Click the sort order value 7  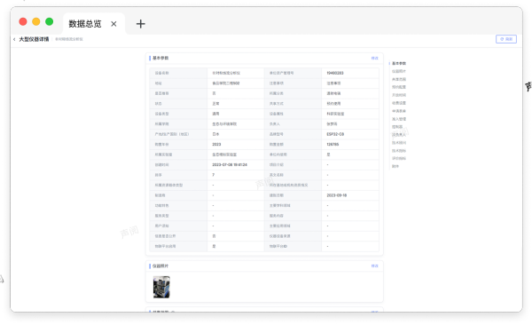pyautogui.click(x=214, y=175)
